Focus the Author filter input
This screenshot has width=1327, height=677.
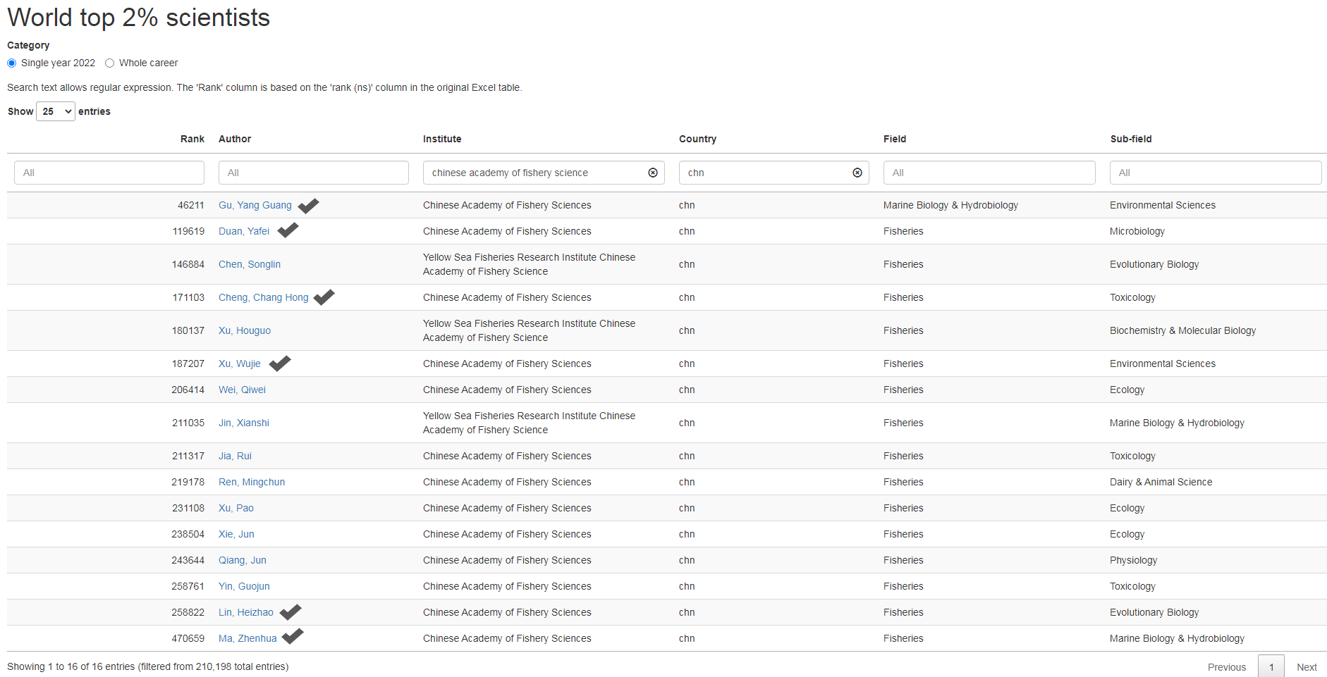click(x=314, y=173)
